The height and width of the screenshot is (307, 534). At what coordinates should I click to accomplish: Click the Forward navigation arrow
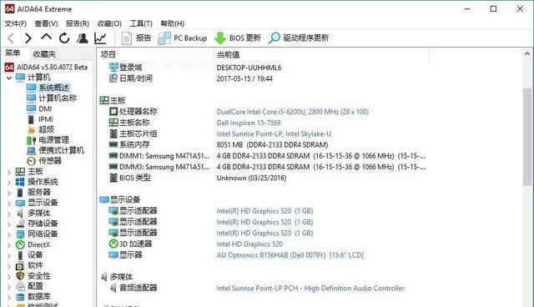click(28, 38)
